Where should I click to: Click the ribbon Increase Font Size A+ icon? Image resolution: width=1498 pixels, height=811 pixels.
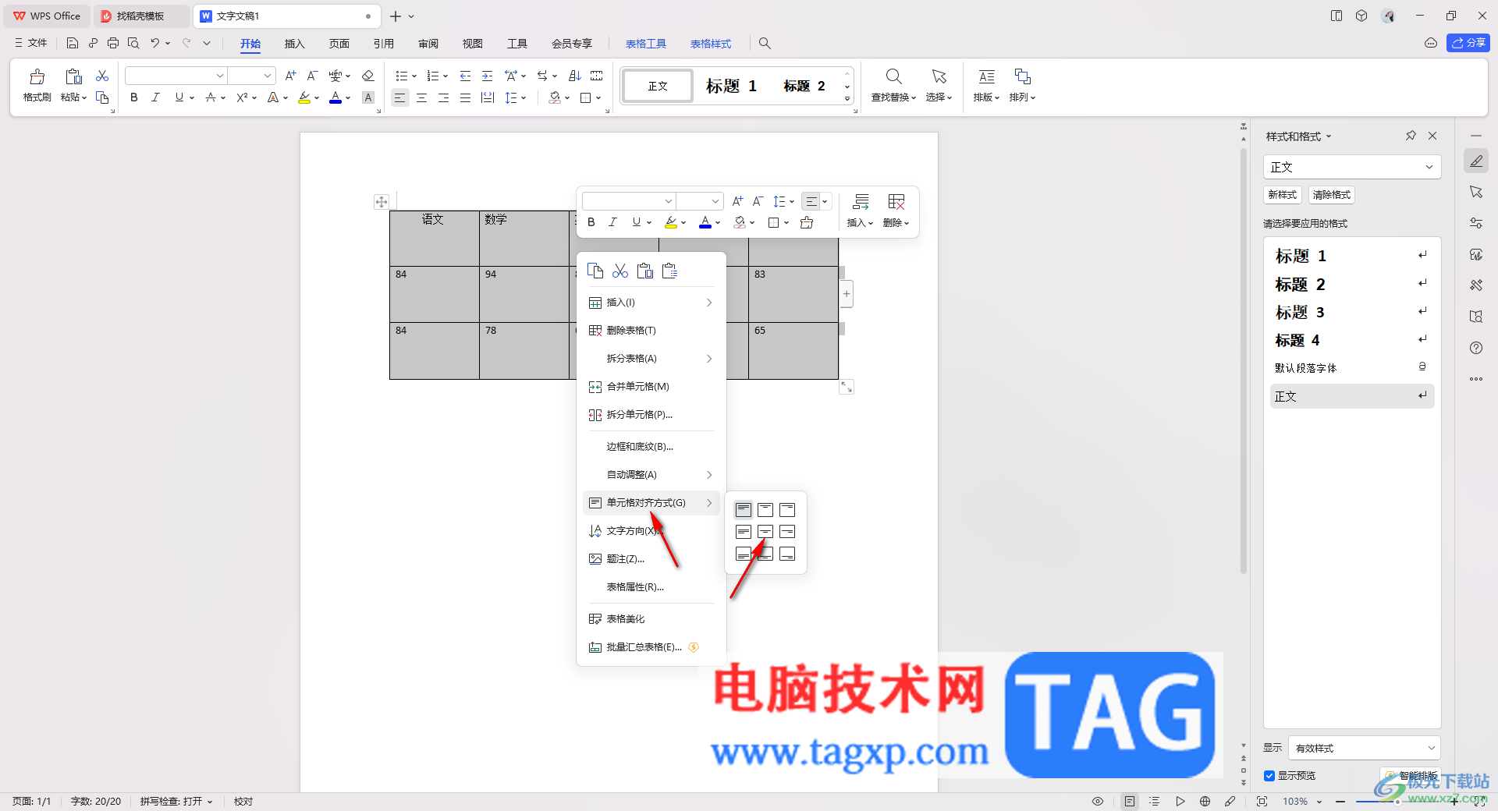[x=290, y=76]
